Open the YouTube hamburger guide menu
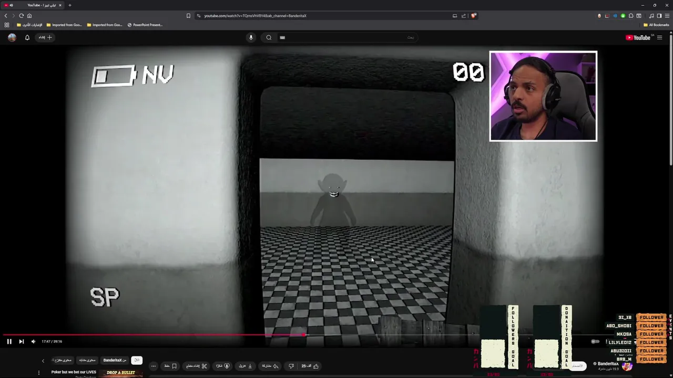 pyautogui.click(x=659, y=37)
